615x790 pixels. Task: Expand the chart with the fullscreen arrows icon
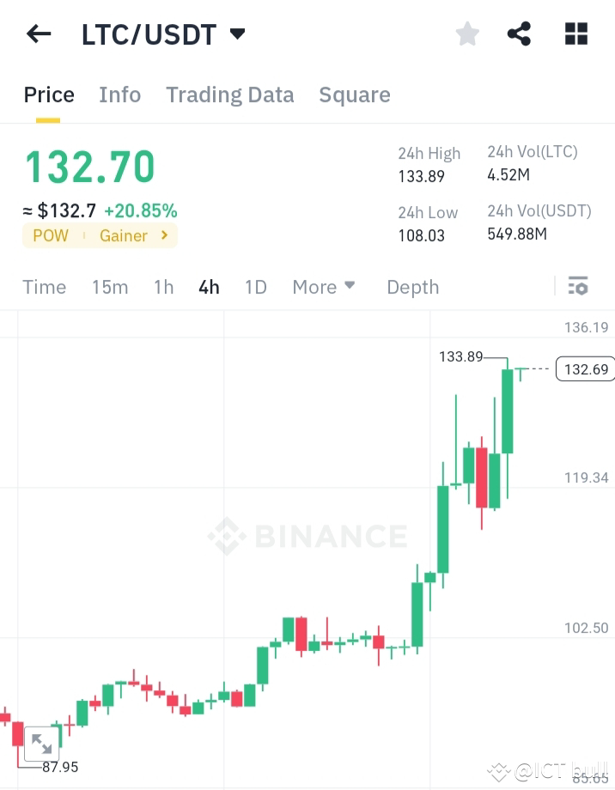pos(40,744)
